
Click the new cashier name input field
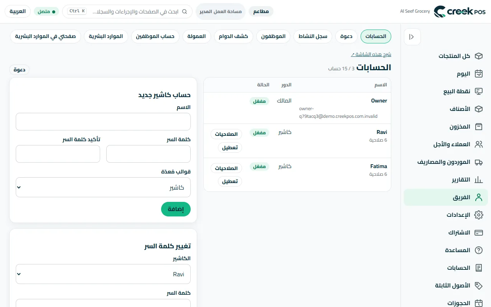pos(103,122)
